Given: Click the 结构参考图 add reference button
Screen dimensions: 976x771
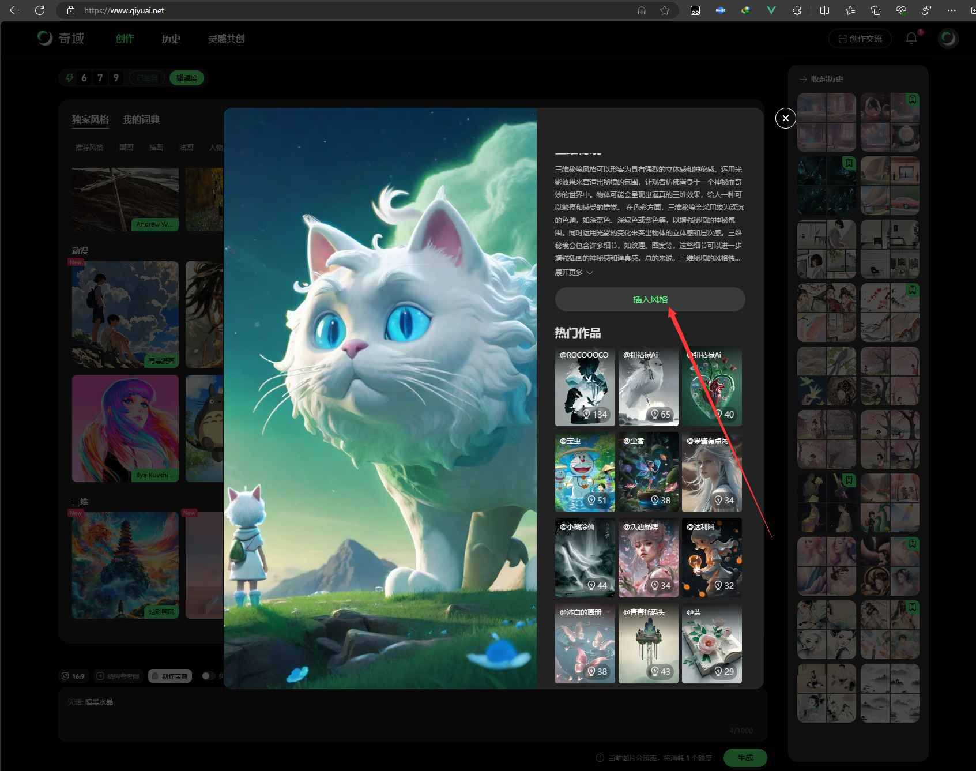Looking at the screenshot, I should click(x=118, y=676).
